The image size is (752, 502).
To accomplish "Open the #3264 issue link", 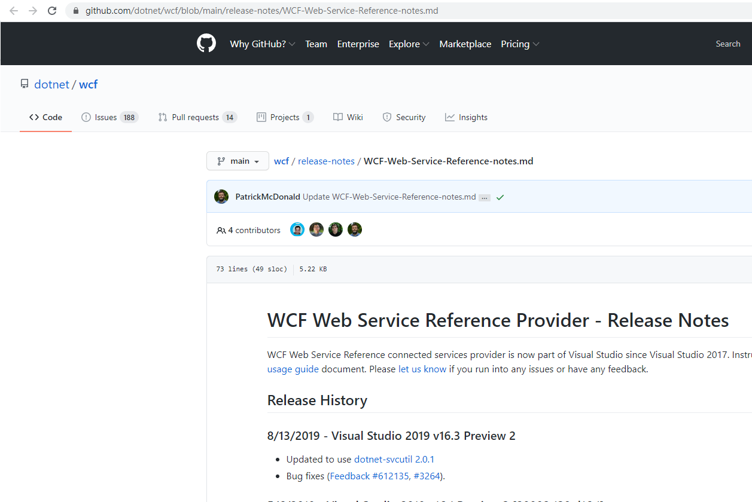I will (427, 476).
